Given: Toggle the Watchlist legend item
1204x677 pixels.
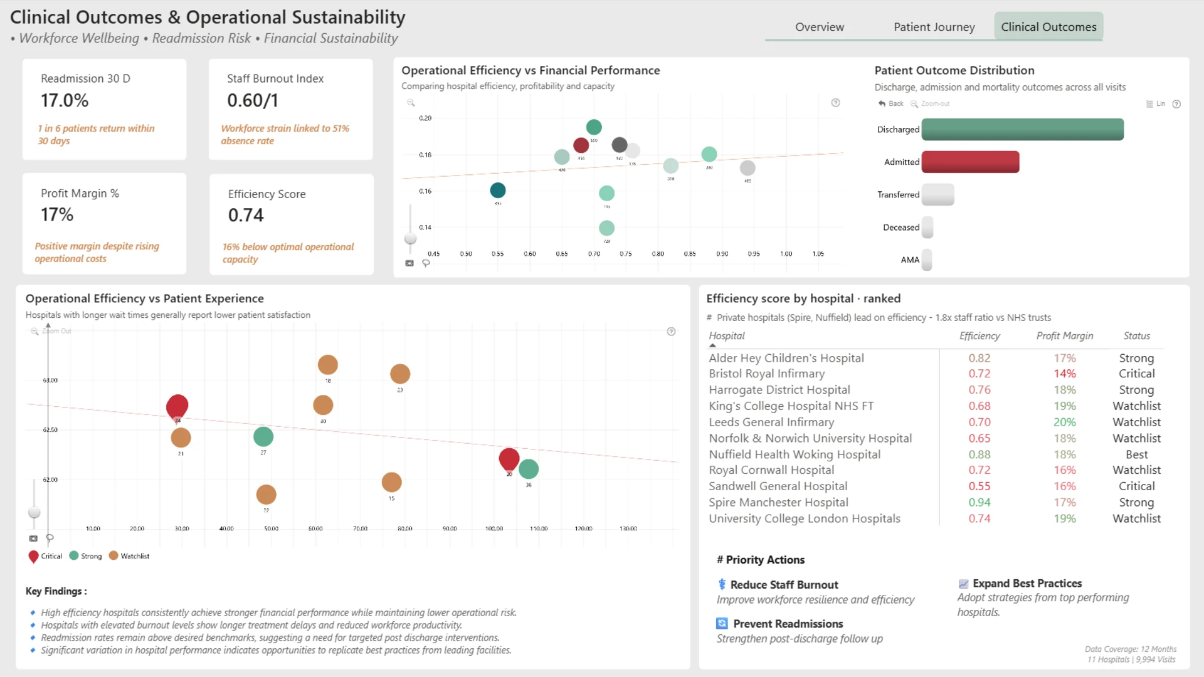Looking at the screenshot, I should tap(129, 556).
